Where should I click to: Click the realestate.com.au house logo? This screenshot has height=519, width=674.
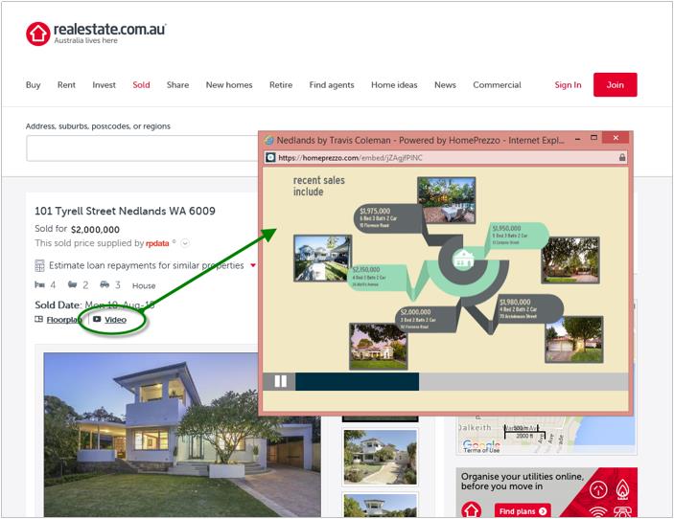37,34
